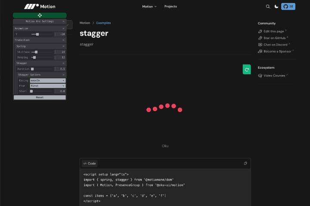Screen dimensions: 310x206
Task: Click the green replay animation button
Action: click(x=247, y=70)
